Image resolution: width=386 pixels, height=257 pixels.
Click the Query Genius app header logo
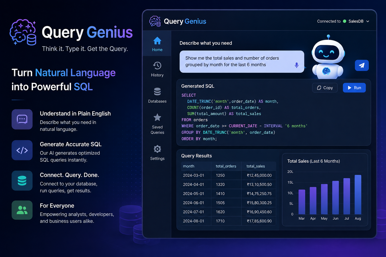[x=155, y=21]
